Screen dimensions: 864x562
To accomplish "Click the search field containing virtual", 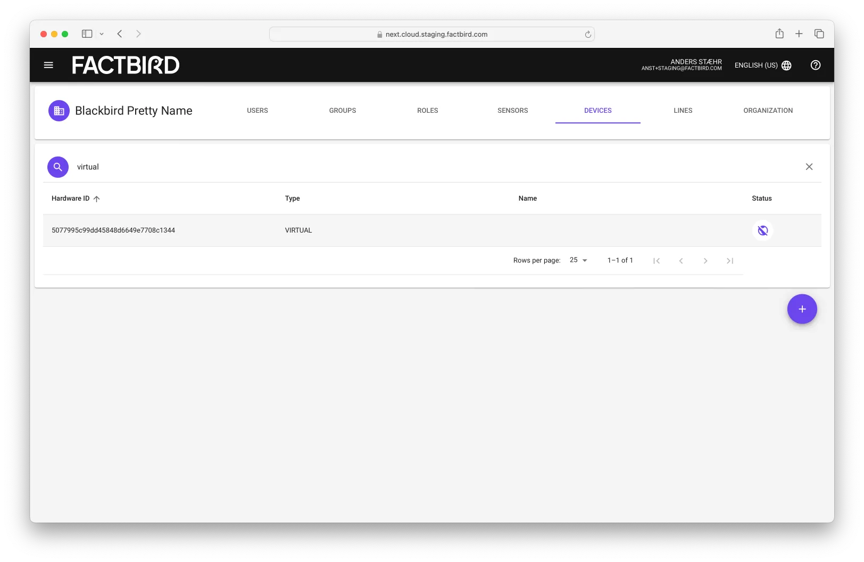I will point(436,167).
